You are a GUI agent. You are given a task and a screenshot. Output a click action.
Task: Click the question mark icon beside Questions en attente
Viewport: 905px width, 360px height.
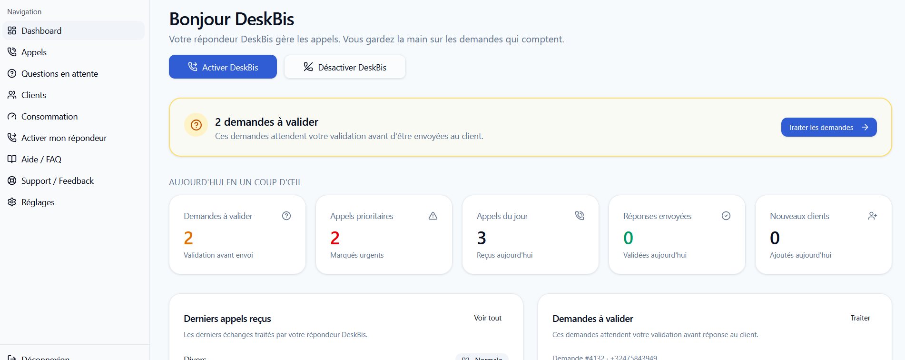click(12, 73)
